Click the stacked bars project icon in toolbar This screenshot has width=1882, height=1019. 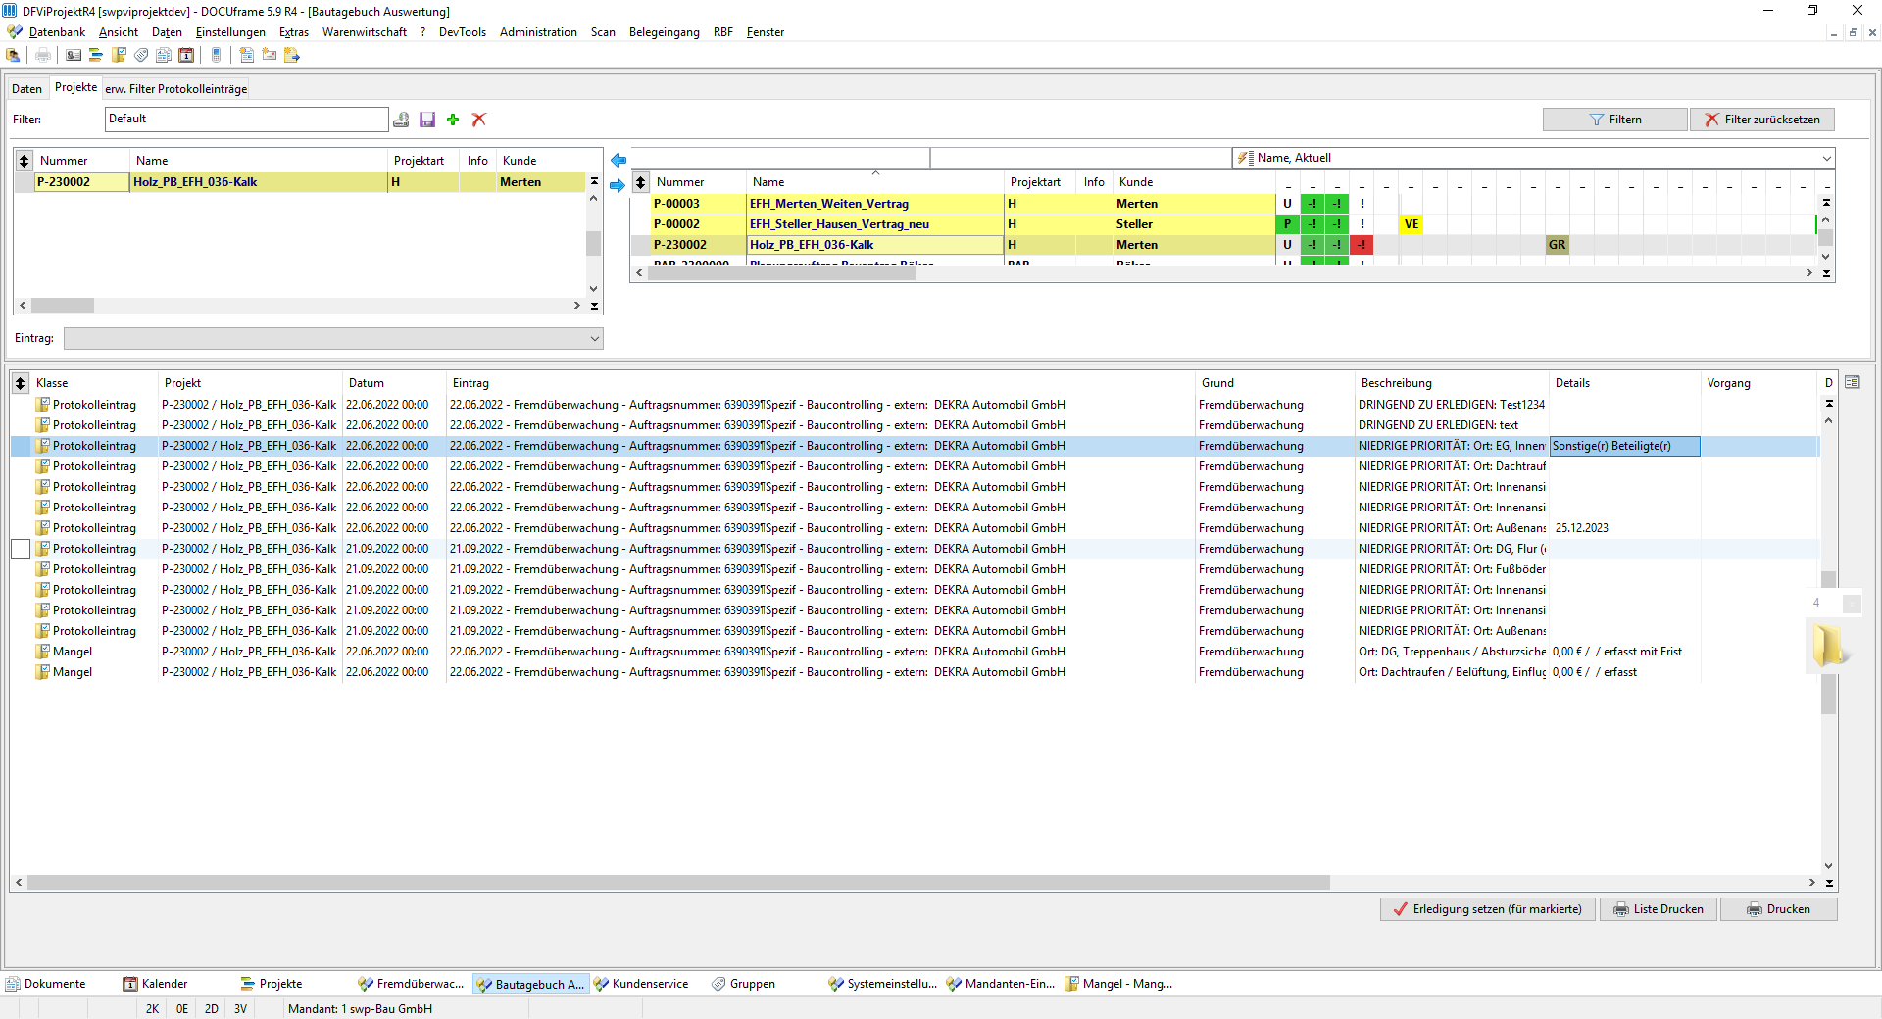[96, 55]
